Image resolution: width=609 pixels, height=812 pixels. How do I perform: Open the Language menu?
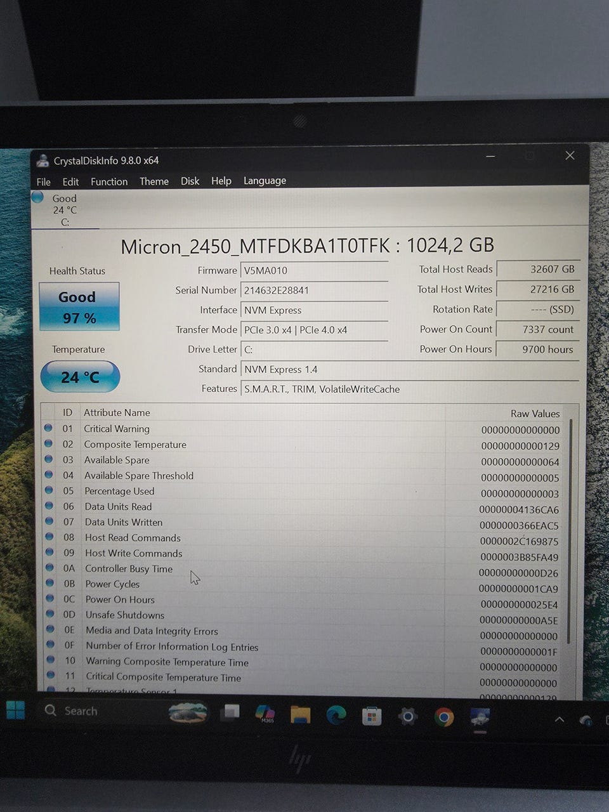point(265,181)
